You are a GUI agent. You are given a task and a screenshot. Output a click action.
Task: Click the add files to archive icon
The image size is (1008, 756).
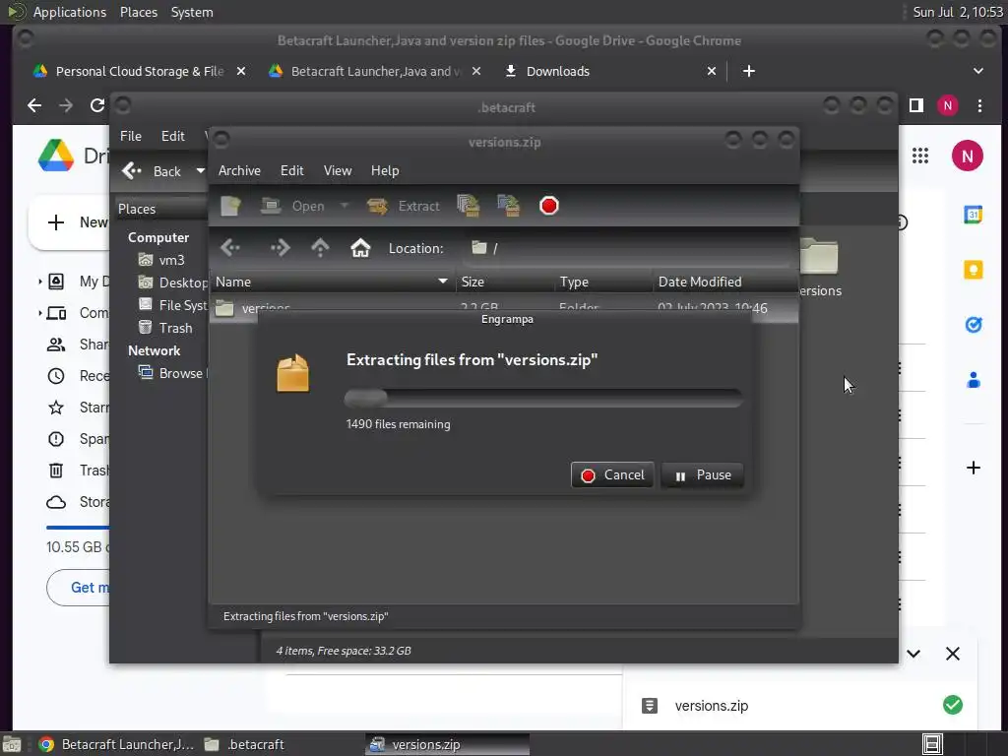[x=468, y=206]
